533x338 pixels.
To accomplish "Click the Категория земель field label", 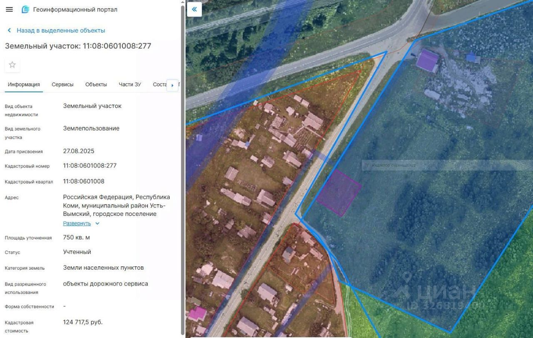I will coord(25,268).
